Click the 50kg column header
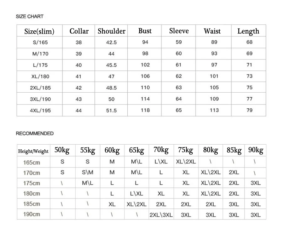282x237 pixels. coord(62,150)
